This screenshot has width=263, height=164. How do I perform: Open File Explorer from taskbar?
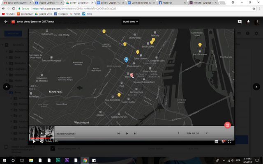pyautogui.click(x=31, y=160)
